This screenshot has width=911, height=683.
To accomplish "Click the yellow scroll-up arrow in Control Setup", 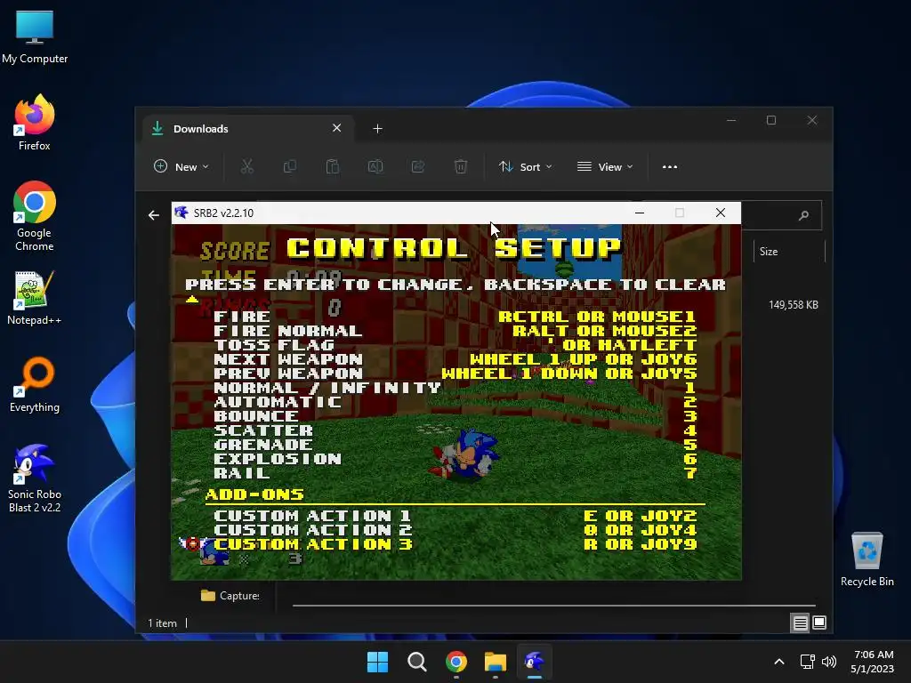I will point(192,300).
